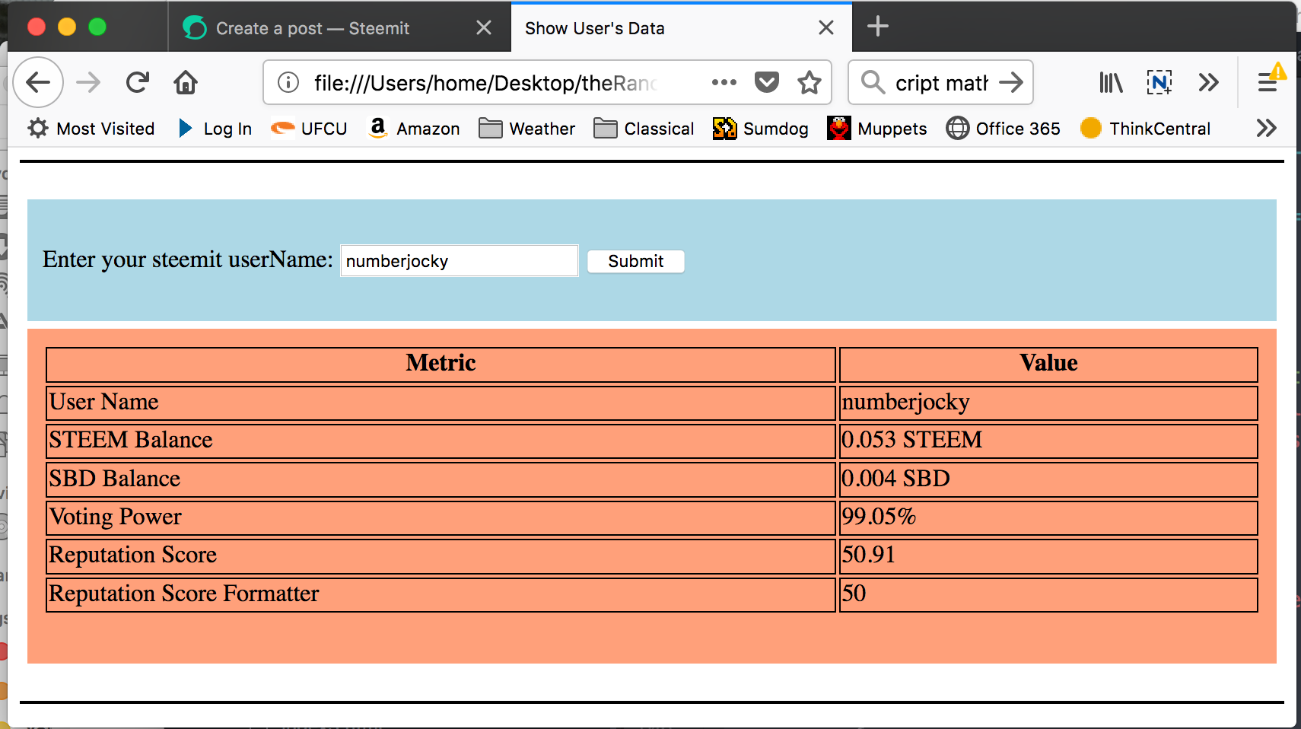Screen dimensions: 1301x729
Task: Select the Show User's Data tab
Action: click(x=682, y=28)
